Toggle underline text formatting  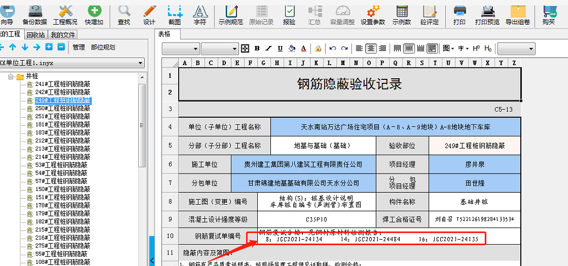[280, 48]
